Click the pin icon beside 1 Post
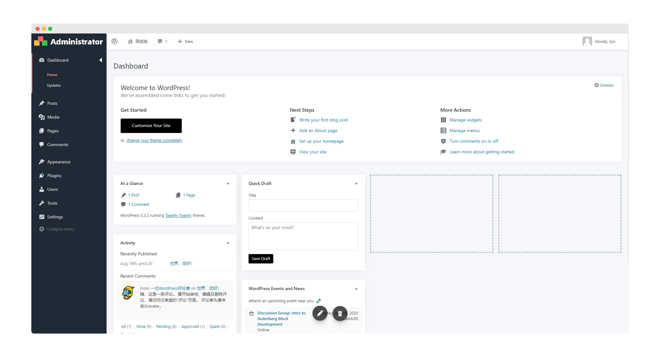This screenshot has width=660, height=357. tap(123, 195)
